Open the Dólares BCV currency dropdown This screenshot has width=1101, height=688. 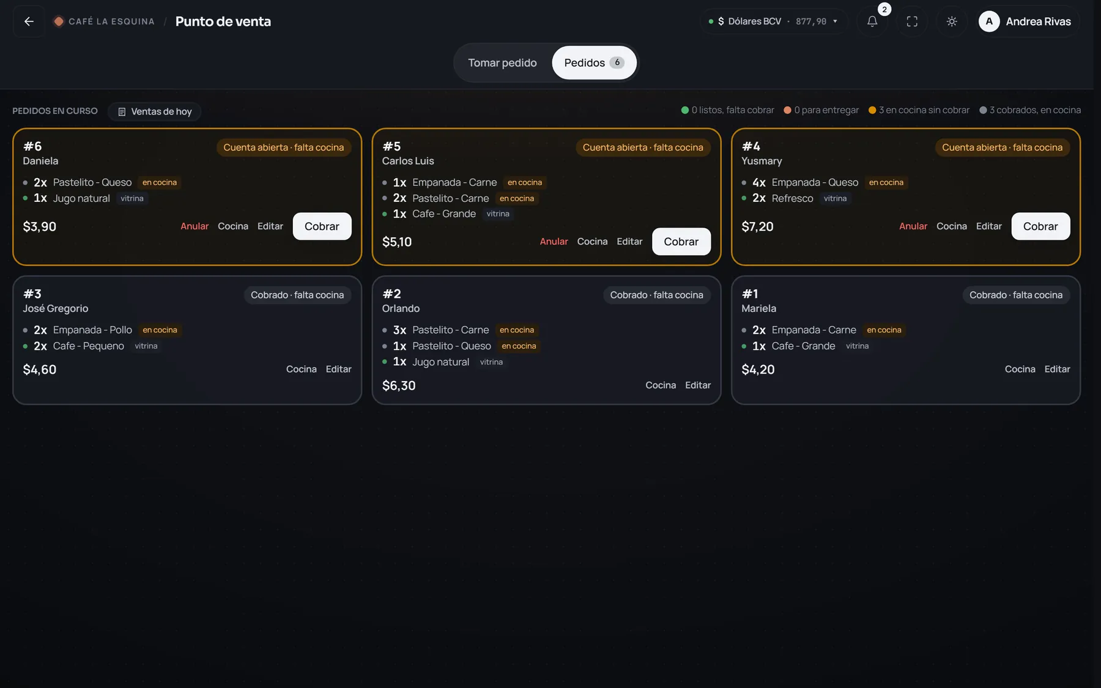click(x=773, y=21)
